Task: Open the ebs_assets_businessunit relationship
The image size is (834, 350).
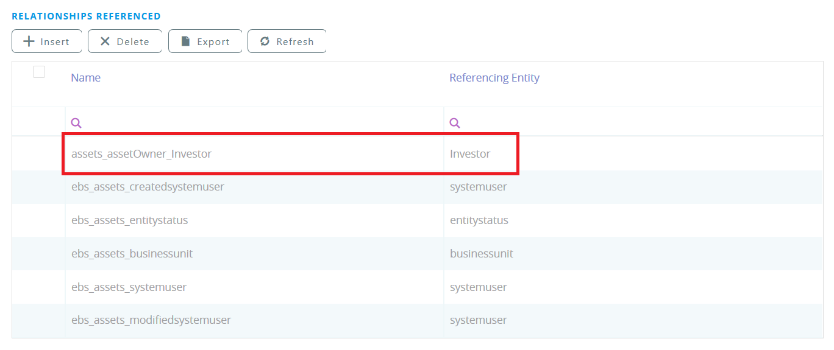Action: [132, 254]
